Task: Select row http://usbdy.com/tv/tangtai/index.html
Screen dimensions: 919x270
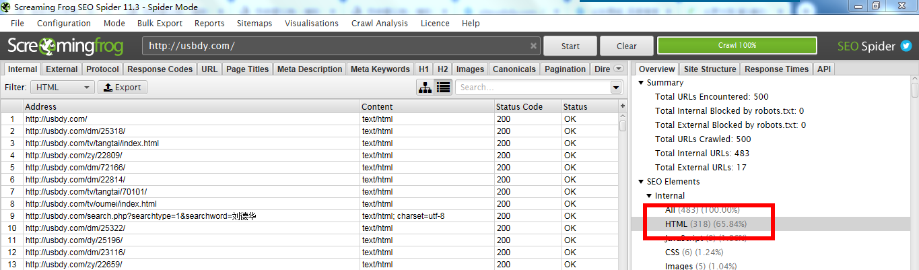Action: click(310, 143)
